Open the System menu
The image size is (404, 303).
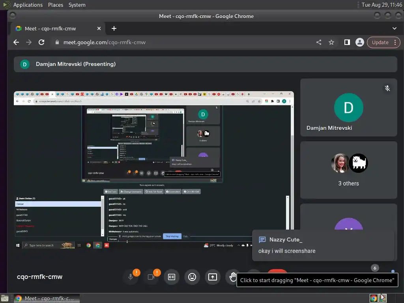click(x=77, y=5)
